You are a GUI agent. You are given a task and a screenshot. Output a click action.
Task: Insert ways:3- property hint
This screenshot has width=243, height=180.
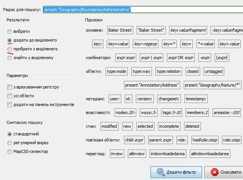pyautogui.click(x=148, y=112)
